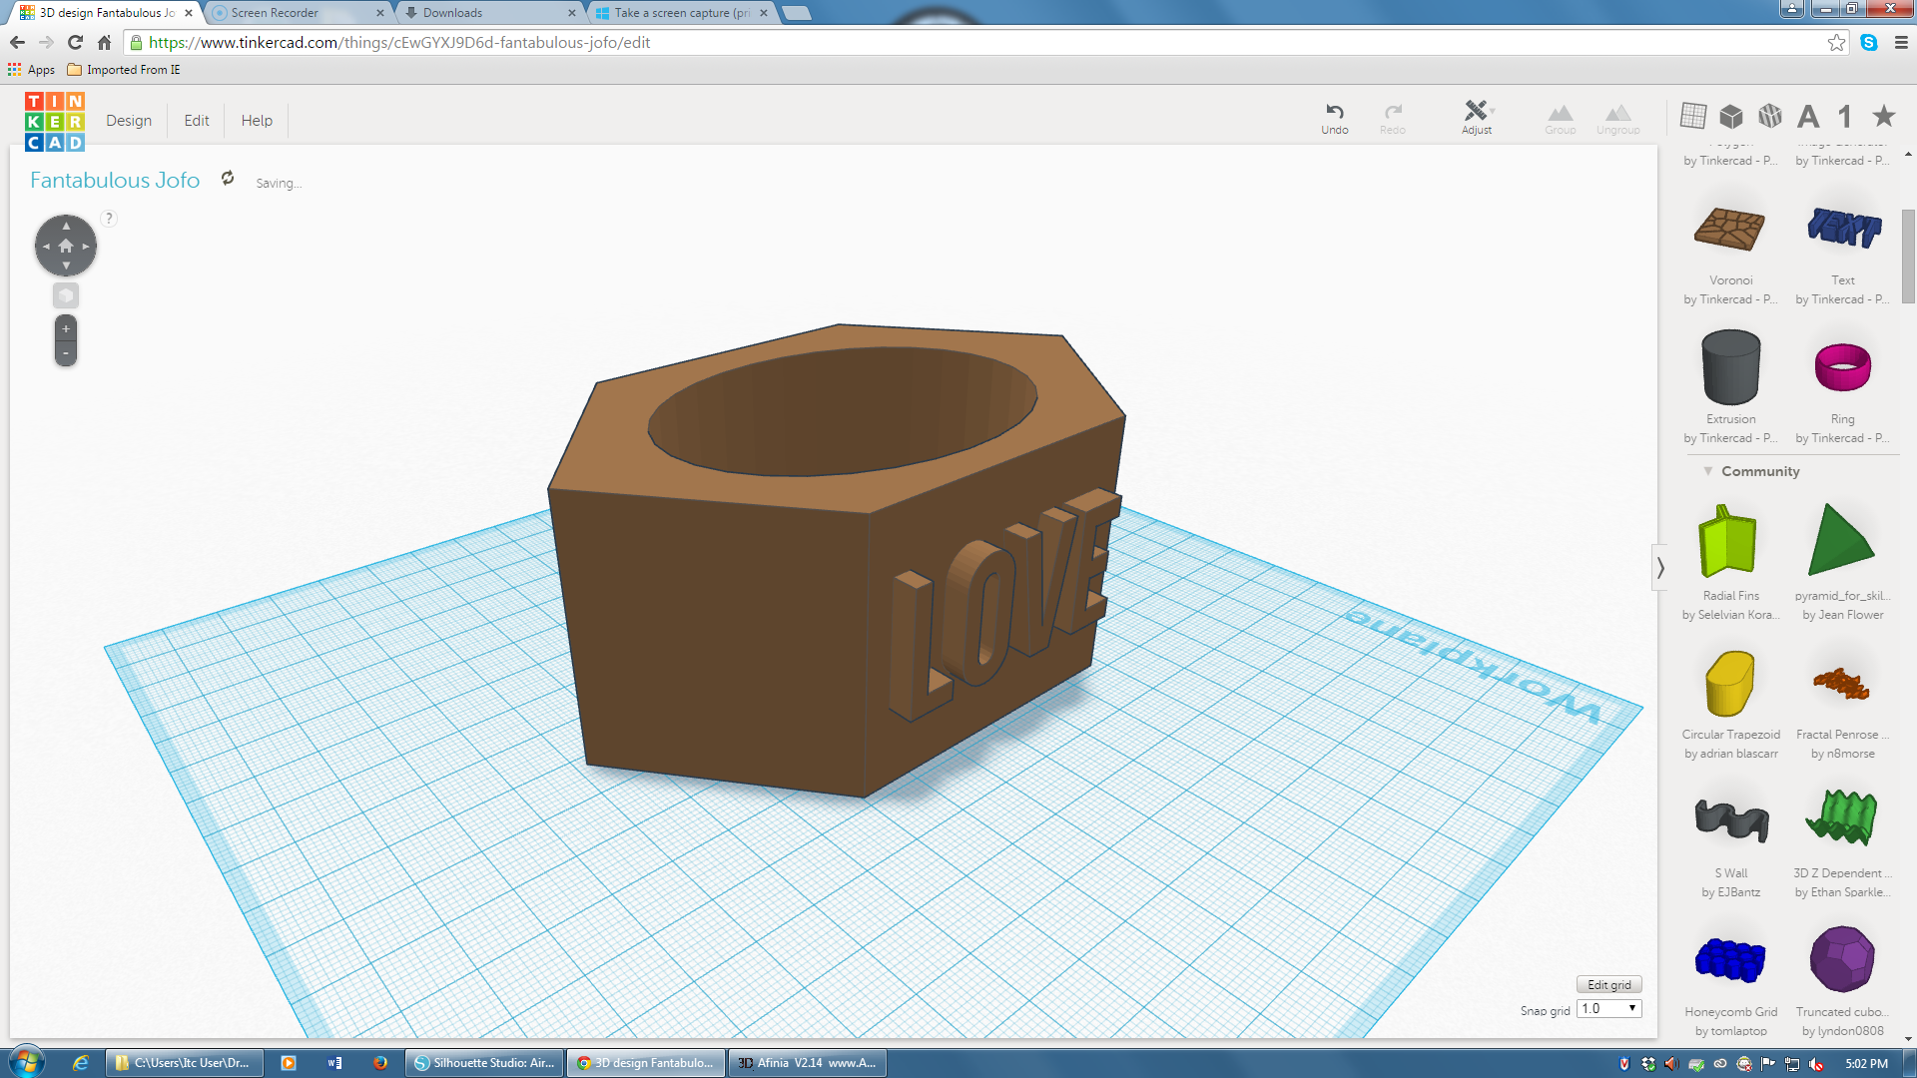Click the Edit grid button

1608,984
